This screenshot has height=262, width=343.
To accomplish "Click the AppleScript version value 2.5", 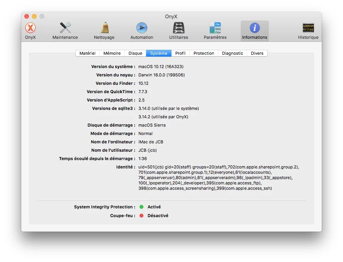I will [141, 100].
